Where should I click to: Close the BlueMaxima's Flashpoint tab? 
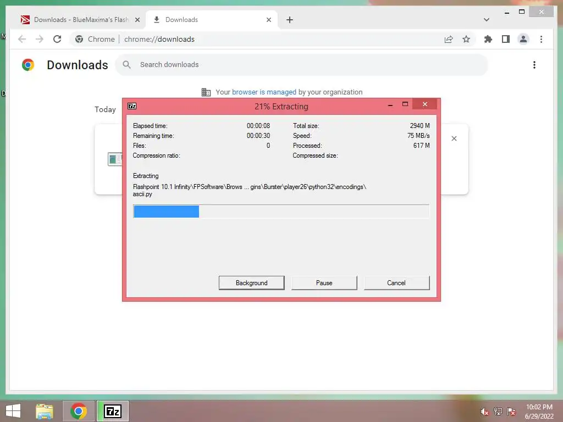click(137, 20)
